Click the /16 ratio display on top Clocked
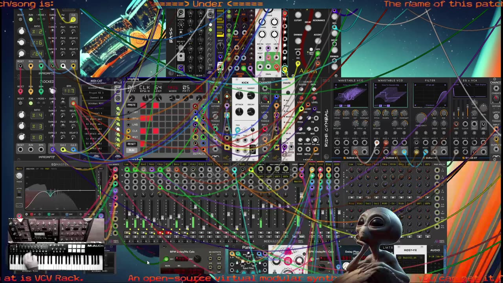 pyautogui.click(x=37, y=42)
